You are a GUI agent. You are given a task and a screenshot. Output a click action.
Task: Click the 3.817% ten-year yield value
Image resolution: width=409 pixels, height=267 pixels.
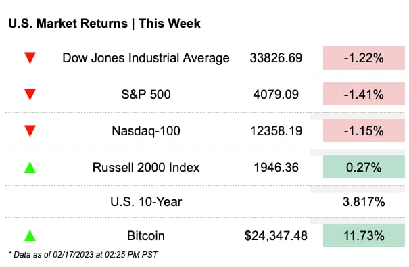tap(364, 202)
